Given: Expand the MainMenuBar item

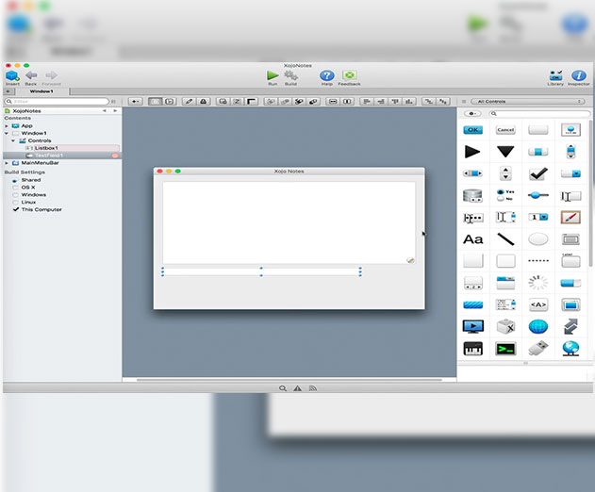Looking at the screenshot, I should click(7, 163).
